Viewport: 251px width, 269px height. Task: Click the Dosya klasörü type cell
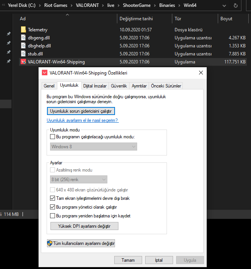point(189,30)
